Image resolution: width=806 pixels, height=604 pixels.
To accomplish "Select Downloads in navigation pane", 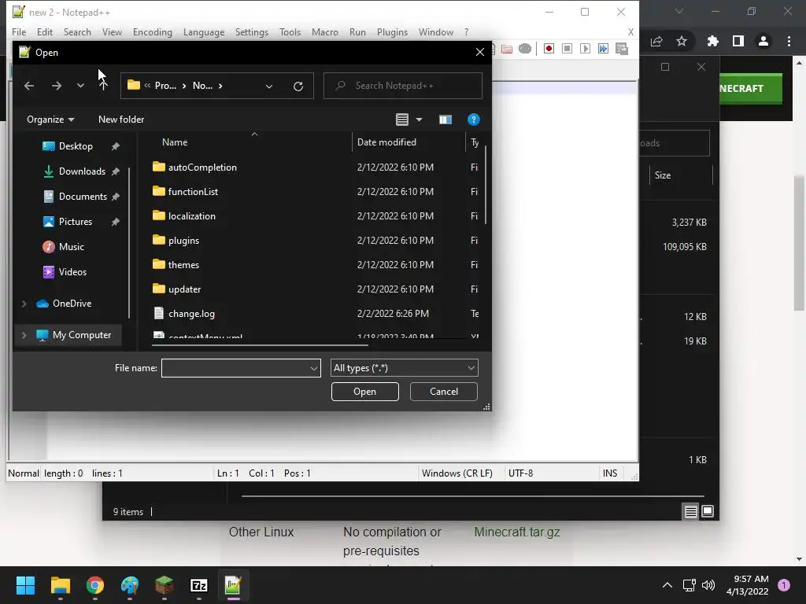I will (x=82, y=171).
